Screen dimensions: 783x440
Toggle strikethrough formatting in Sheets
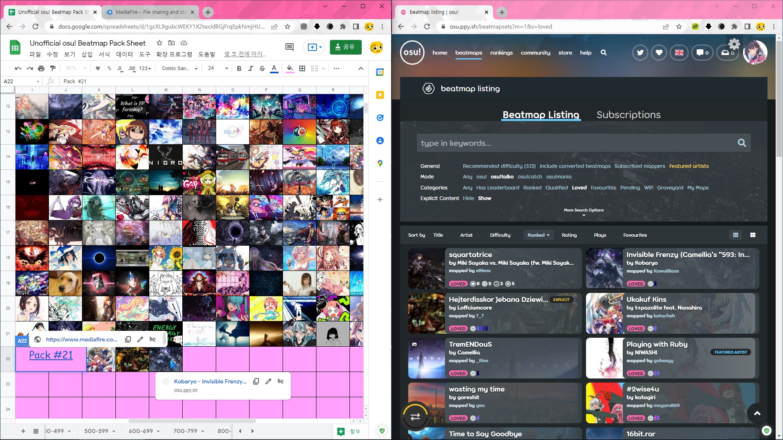tap(262, 68)
